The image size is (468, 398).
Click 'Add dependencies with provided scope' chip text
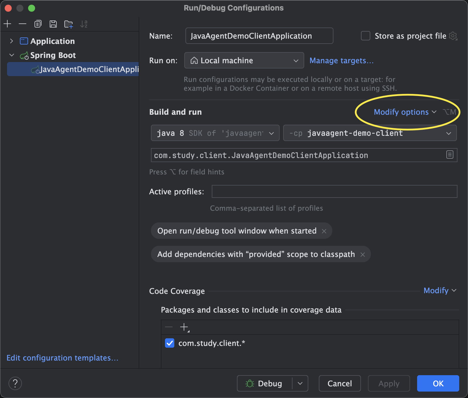click(256, 254)
